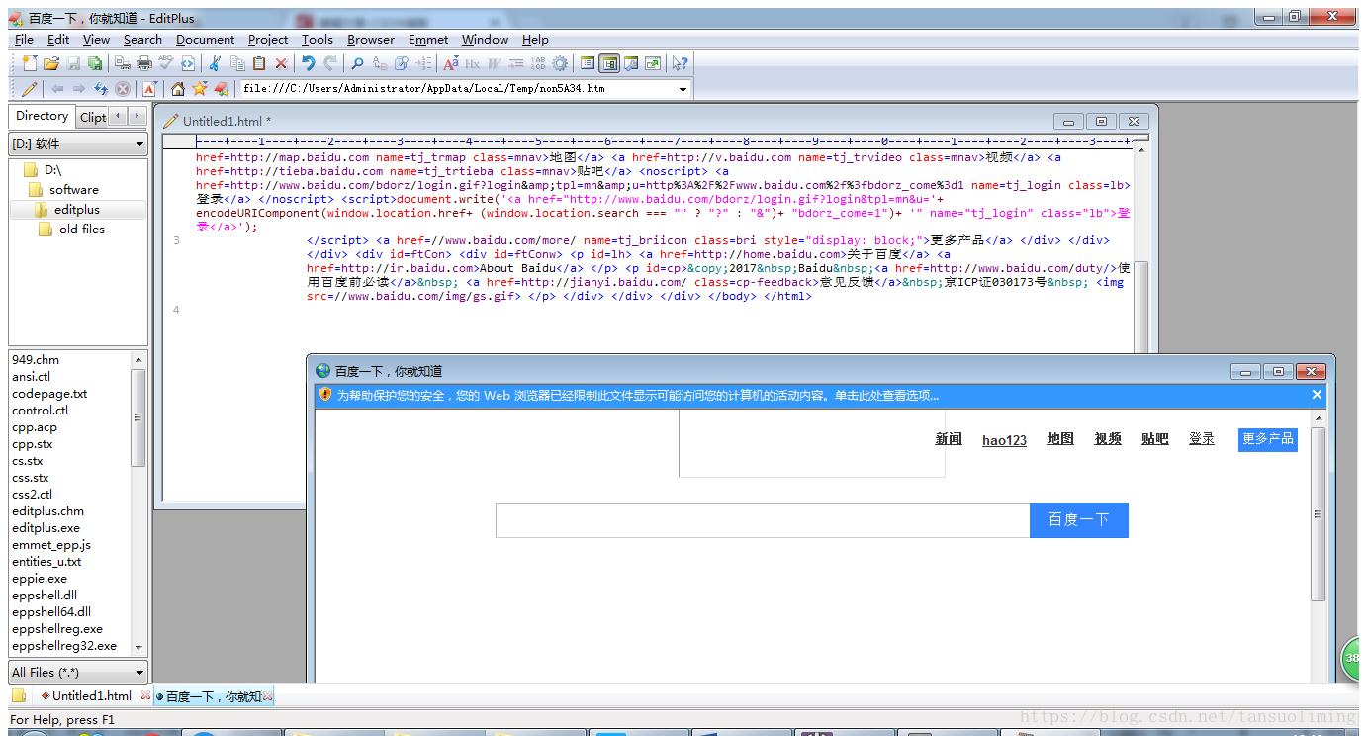The height and width of the screenshot is (736, 1367).
Task: Click the Edit Source pencil icon
Action: click(x=29, y=89)
